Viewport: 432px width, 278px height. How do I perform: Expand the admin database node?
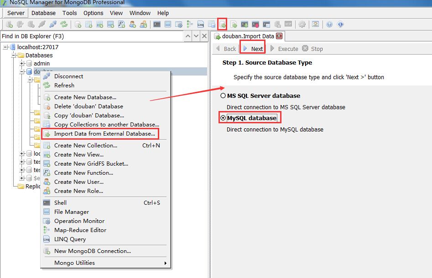(22, 63)
